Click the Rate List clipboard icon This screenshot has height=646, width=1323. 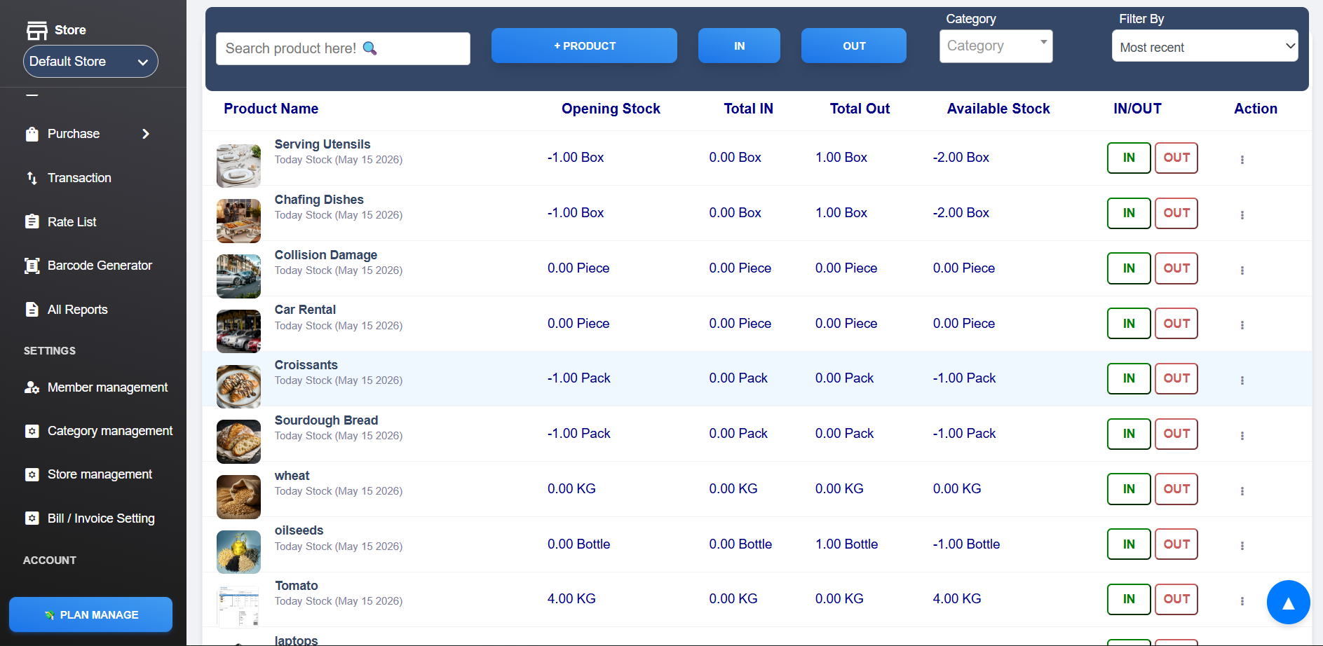pyautogui.click(x=32, y=221)
